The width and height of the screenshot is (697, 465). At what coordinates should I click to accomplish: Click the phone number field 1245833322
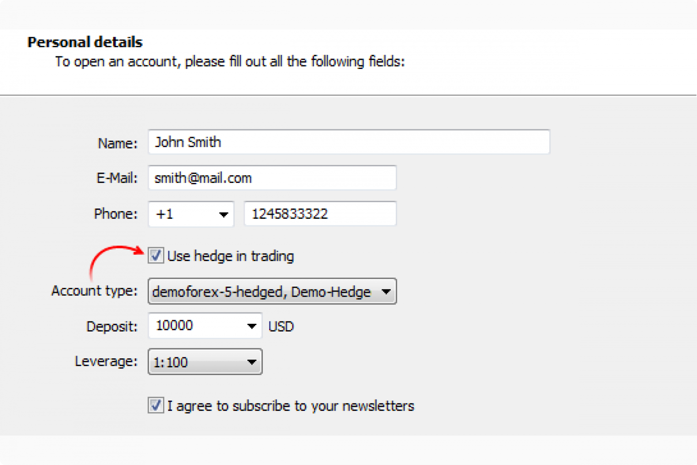coord(320,214)
